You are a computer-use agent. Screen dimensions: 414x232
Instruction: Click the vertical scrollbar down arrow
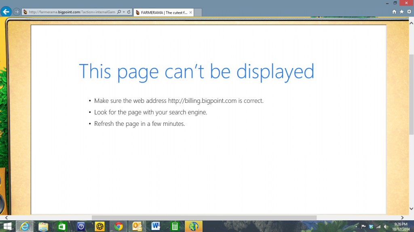coord(411,209)
